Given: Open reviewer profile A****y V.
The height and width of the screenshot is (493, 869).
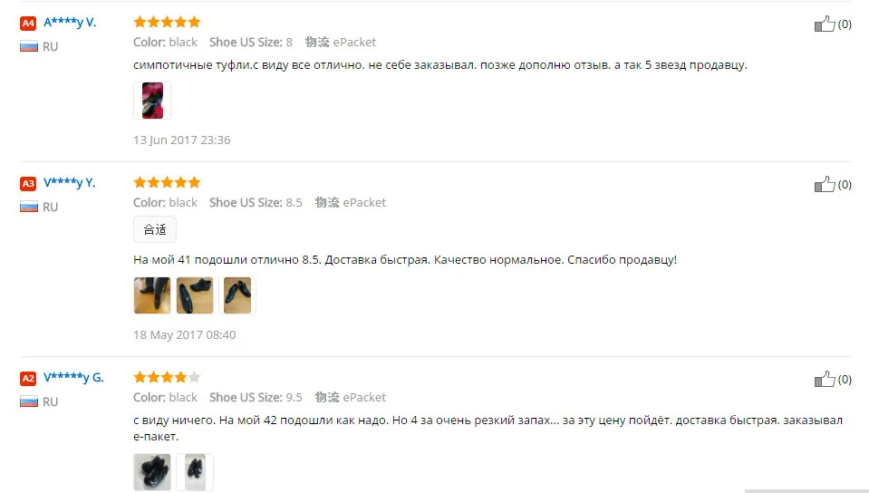Looking at the screenshot, I should 70,22.
